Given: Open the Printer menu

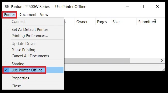Looking at the screenshot, I should coord(9,15).
